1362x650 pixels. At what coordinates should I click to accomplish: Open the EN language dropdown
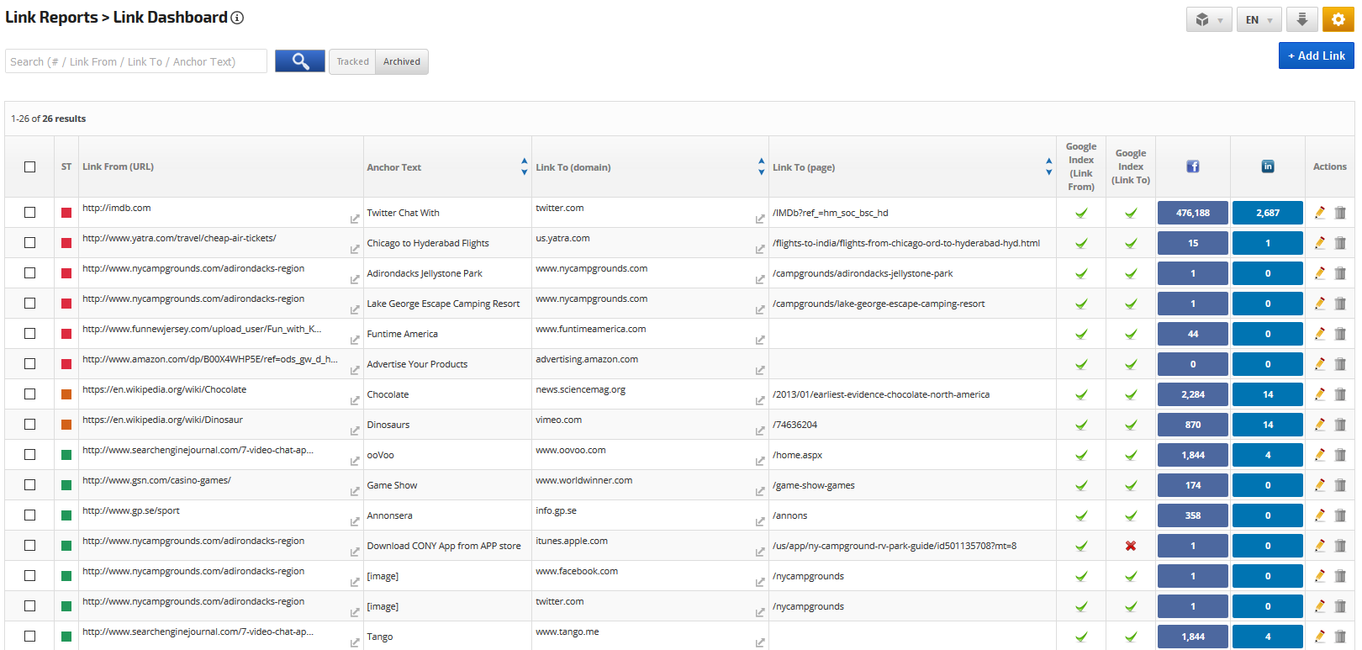1258,19
